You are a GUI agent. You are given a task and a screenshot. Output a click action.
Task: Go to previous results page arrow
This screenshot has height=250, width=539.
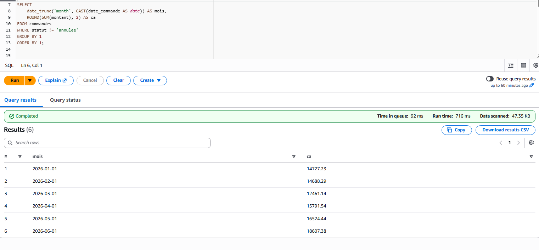tap(501, 143)
